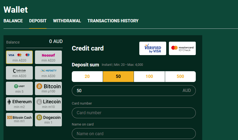238x140 pixels.
Task: Select CashtoCode payment option
Action: coord(19,73)
